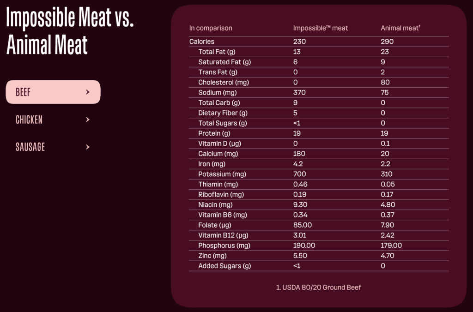Open the SAUSAGE comparison tab
This screenshot has height=312, width=473.
[x=30, y=147]
